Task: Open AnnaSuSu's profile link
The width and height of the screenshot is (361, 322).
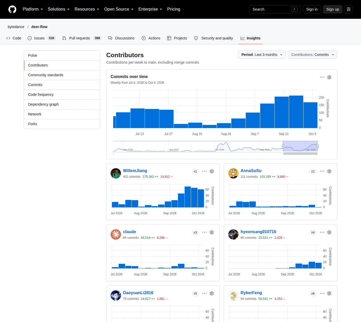Action: (x=251, y=171)
